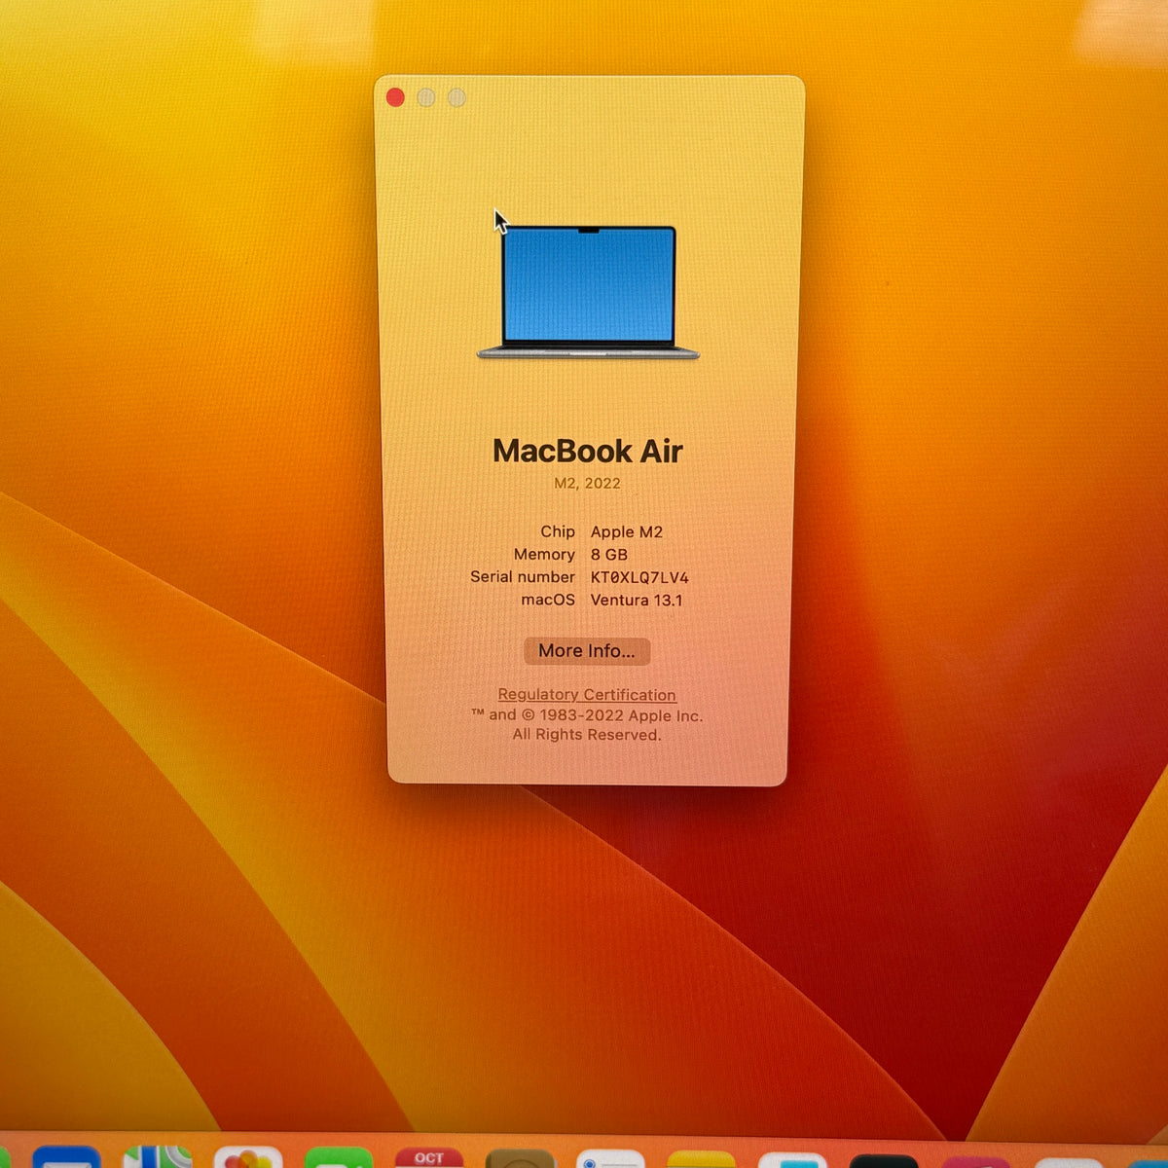Viewport: 1168px width, 1168px height.
Task: Click the dimmed minimize window button
Action: point(426,98)
